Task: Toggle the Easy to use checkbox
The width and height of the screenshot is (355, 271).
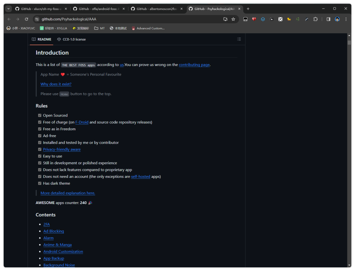Action: tap(40, 156)
